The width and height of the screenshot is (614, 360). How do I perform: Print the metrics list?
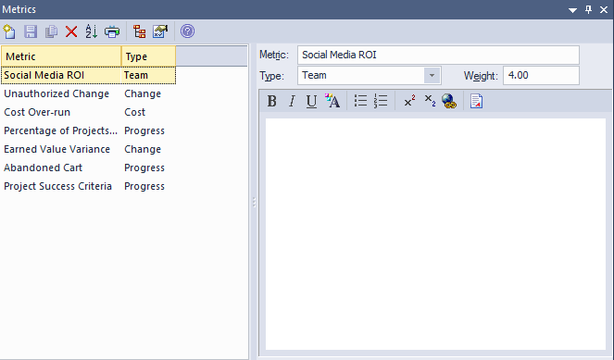click(x=112, y=31)
